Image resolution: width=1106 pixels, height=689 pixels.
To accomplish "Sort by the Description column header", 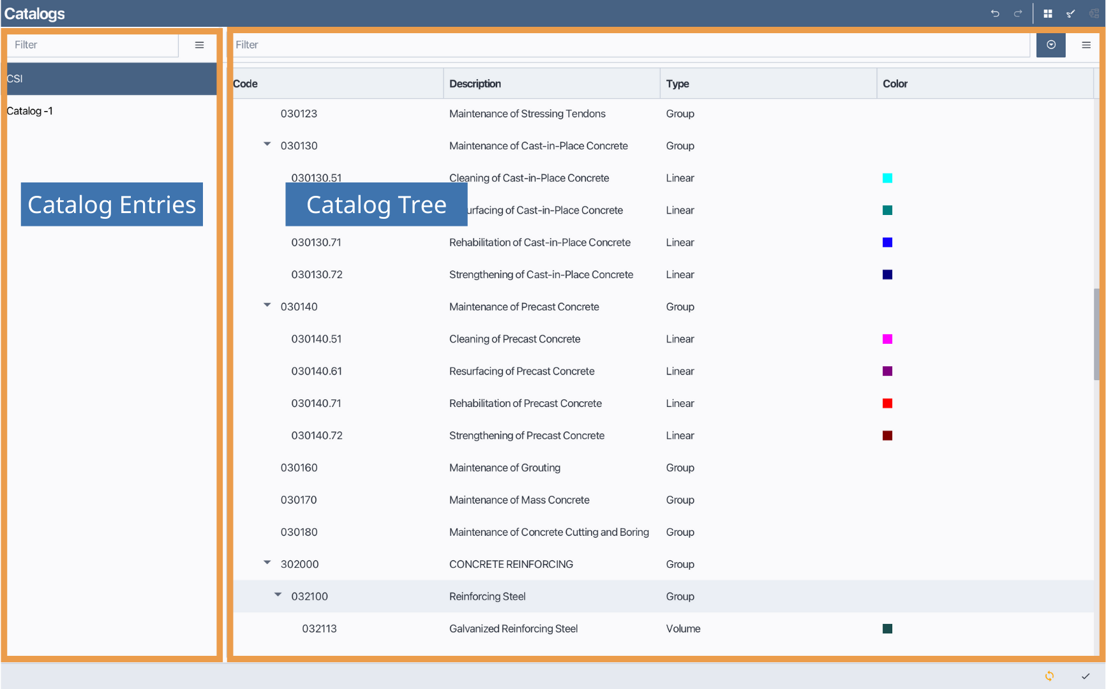I will tap(475, 83).
